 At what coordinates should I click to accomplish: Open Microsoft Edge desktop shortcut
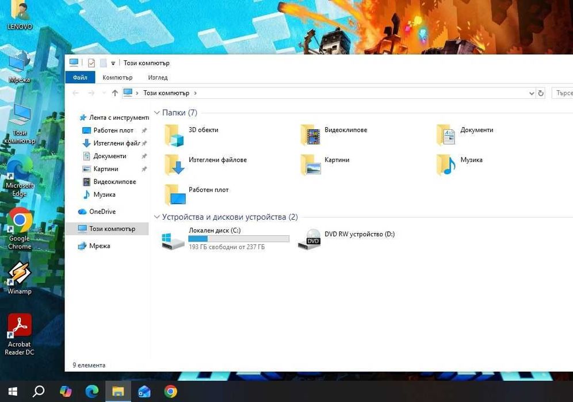pos(20,177)
